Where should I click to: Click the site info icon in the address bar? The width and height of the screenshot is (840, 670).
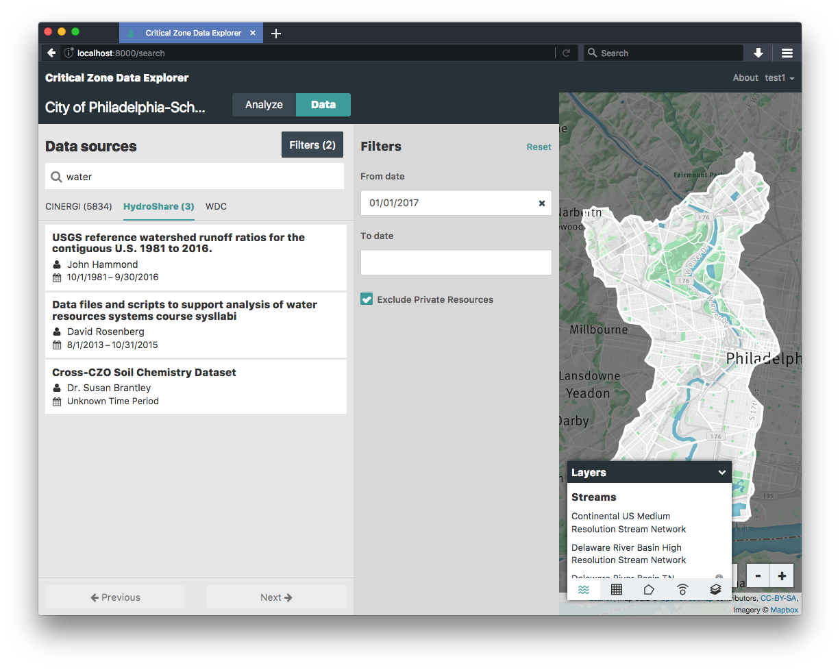69,53
